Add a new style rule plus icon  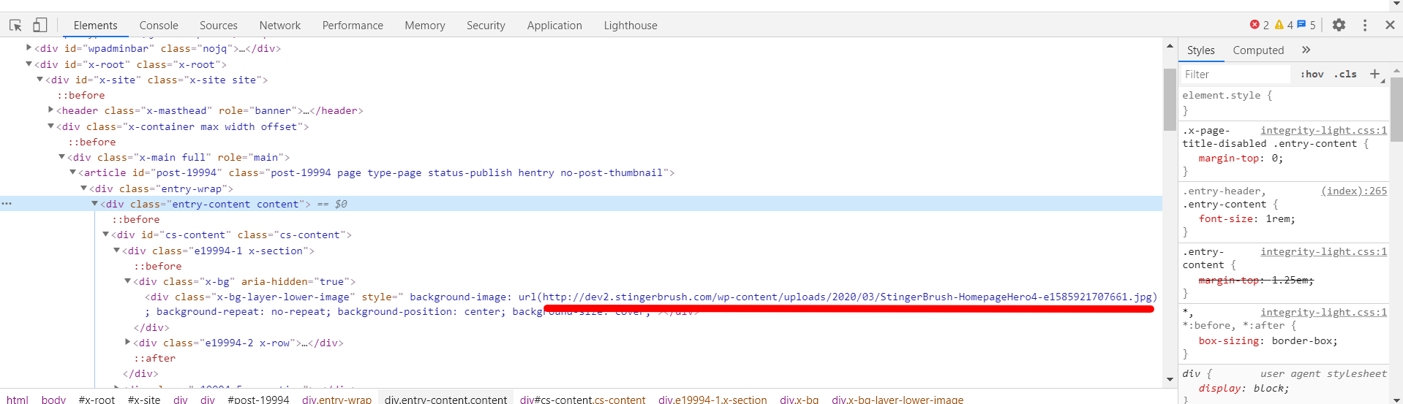(1375, 74)
